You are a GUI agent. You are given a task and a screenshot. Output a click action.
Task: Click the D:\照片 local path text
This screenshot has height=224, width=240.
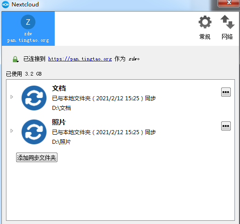click(x=62, y=142)
